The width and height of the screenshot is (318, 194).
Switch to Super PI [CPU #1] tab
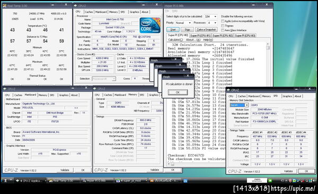[x=200, y=35]
